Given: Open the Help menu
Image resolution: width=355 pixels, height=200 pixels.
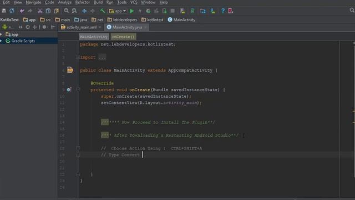Looking at the screenshot, I should [164, 2].
